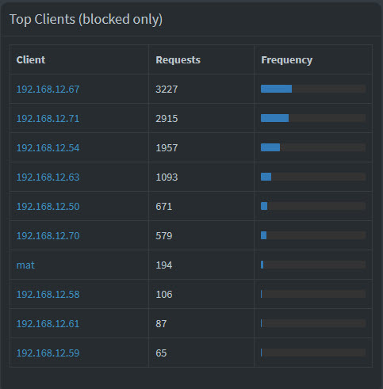Image resolution: width=383 pixels, height=389 pixels.
Task: Open client 192.168.12.63 link
Action: click(x=48, y=177)
